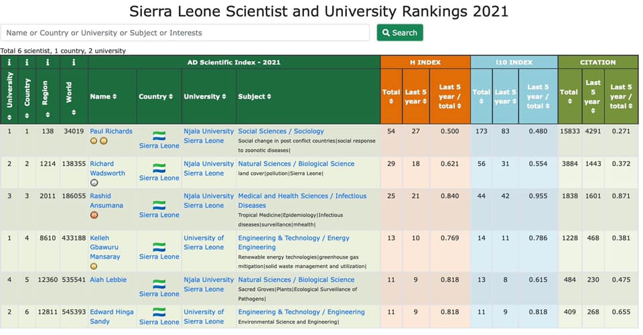Sort the table by Subject header
Image resolution: width=643 pixels, height=335 pixels.
click(255, 96)
